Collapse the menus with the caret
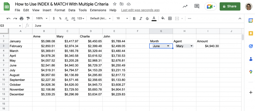 pyautogui.click(x=240, y=18)
